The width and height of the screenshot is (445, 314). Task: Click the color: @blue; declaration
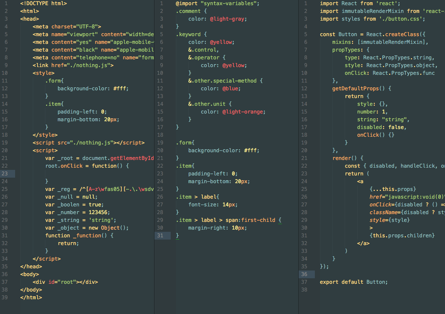pos(221,88)
